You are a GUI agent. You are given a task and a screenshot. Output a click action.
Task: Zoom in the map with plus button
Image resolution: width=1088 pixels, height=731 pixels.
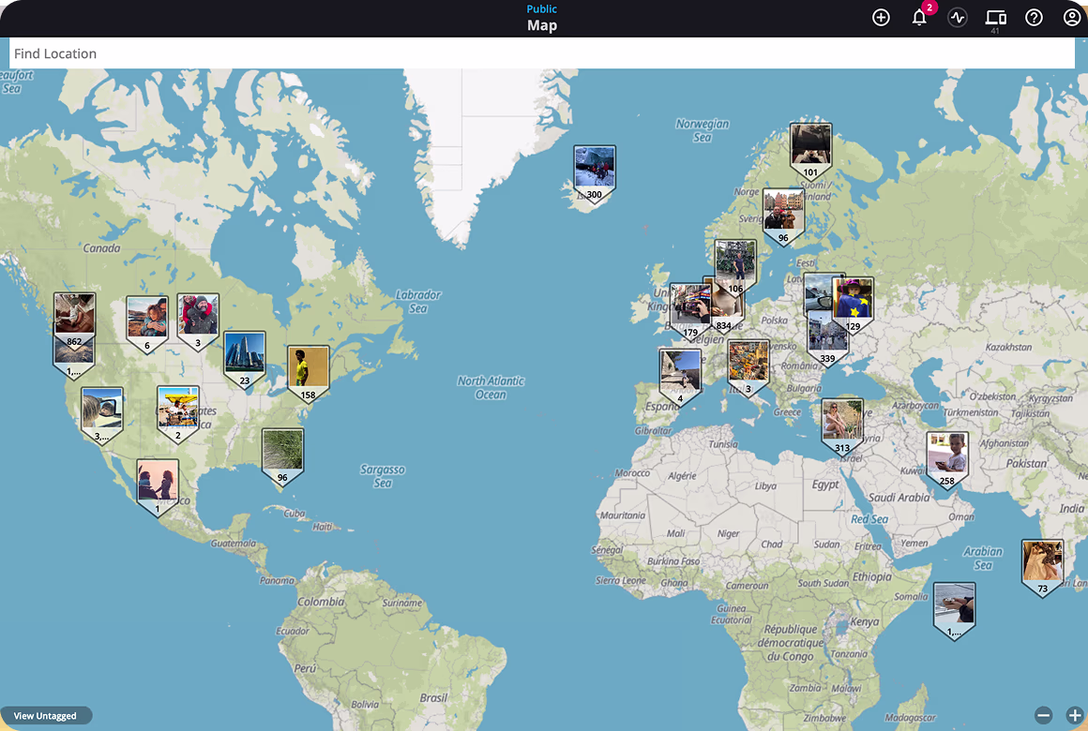coord(1075,715)
